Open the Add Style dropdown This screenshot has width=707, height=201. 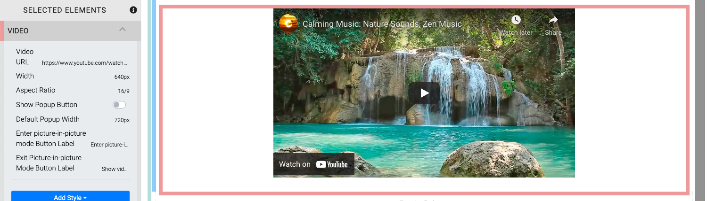(x=70, y=197)
